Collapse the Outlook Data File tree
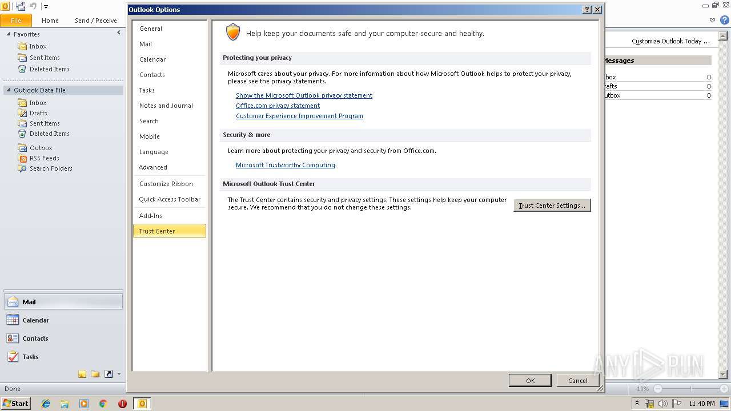The height and width of the screenshot is (411, 731). [x=9, y=90]
